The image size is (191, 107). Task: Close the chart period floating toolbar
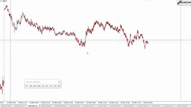pyautogui.click(x=59, y=82)
